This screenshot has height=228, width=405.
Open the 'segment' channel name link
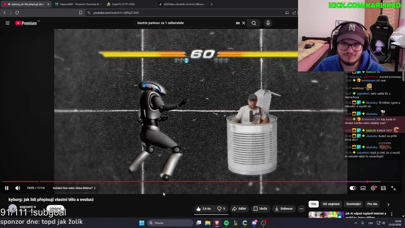tap(26, 207)
